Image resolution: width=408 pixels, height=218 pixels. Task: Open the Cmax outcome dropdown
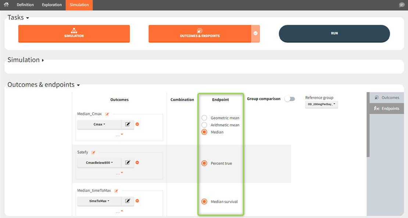click(x=99, y=124)
